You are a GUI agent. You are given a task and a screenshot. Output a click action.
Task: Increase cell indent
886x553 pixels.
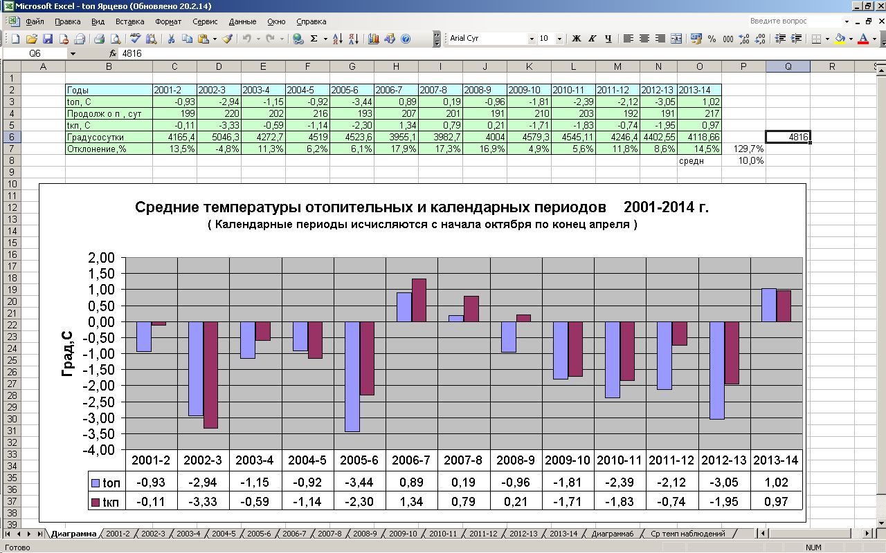point(796,39)
